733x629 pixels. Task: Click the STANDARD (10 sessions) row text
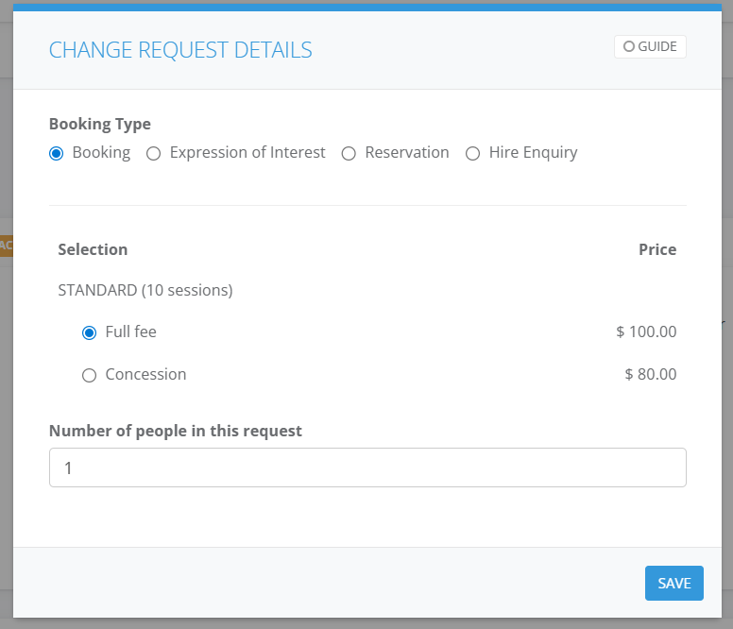point(145,290)
